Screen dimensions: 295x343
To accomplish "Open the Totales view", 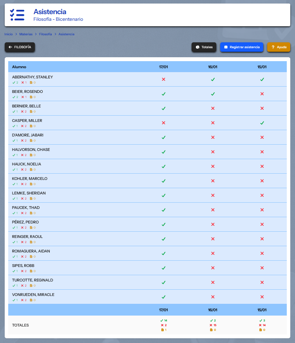I will click(204, 47).
